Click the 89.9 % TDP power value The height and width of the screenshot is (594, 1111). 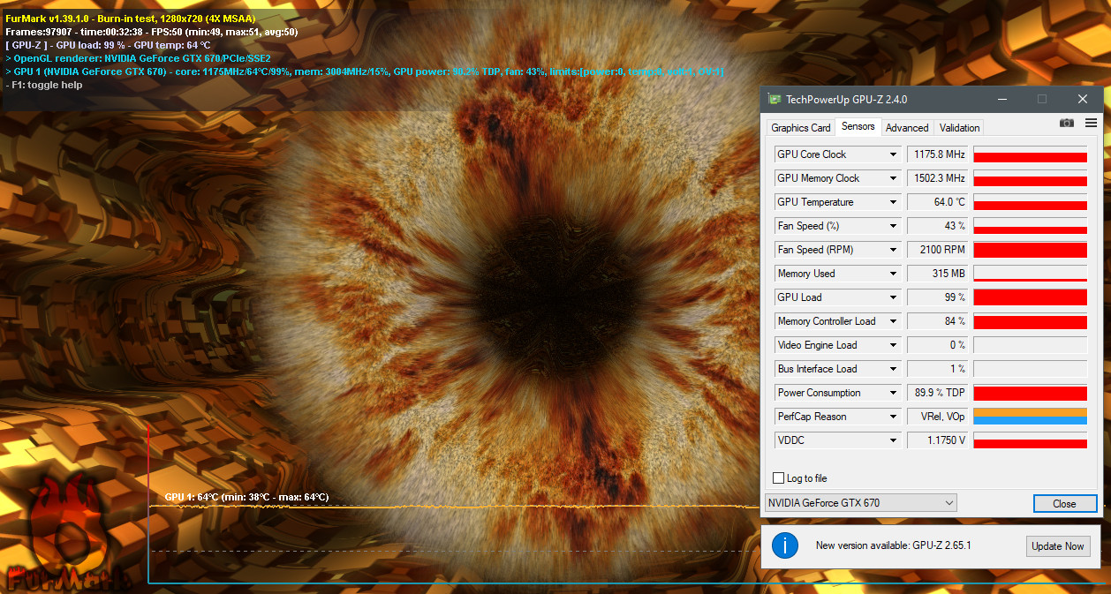938,393
